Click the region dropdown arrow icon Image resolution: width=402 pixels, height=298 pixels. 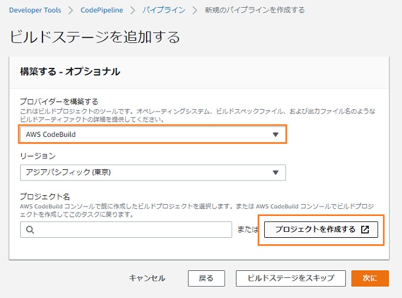click(275, 172)
